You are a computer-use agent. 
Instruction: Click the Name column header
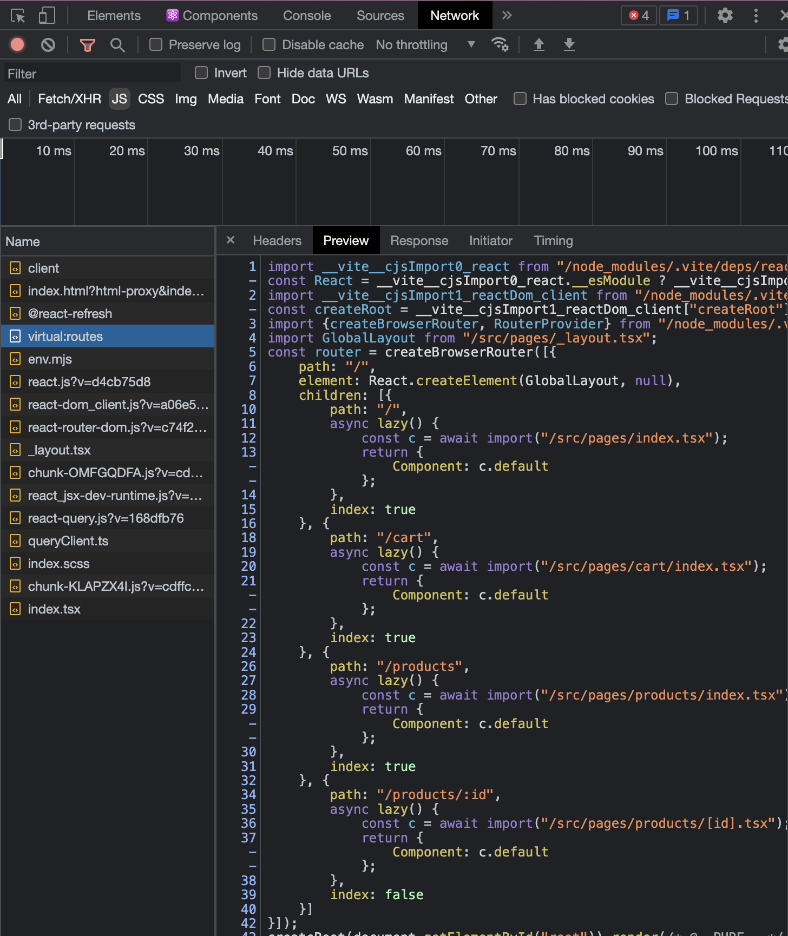(107, 242)
